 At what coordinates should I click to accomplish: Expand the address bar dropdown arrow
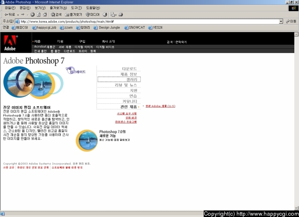point(281,21)
